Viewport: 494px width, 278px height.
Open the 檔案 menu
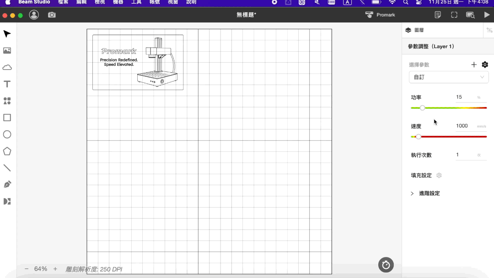coord(63,2)
